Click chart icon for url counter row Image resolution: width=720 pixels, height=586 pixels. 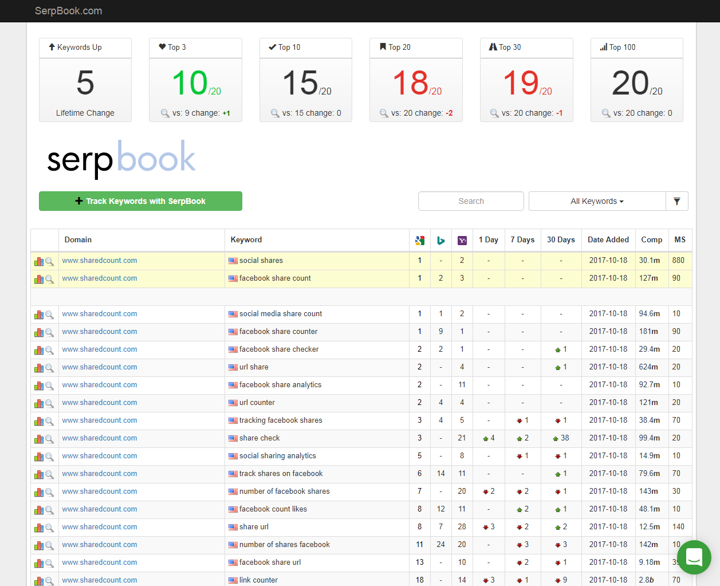click(x=39, y=403)
